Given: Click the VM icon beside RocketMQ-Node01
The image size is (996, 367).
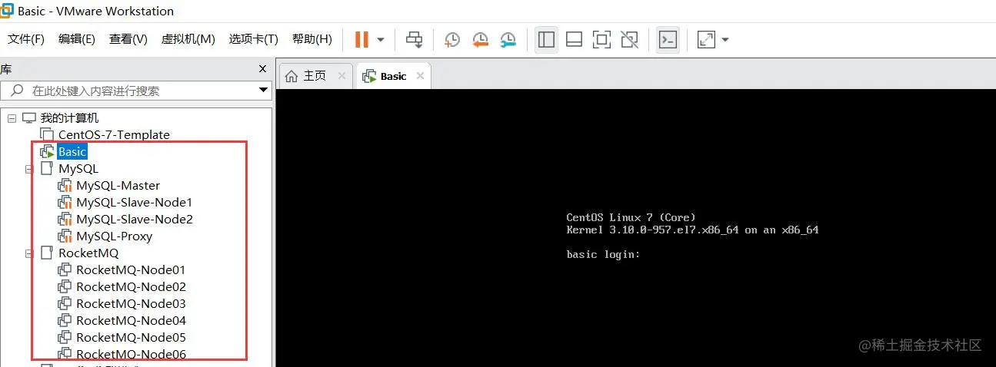Looking at the screenshot, I should (x=65, y=270).
